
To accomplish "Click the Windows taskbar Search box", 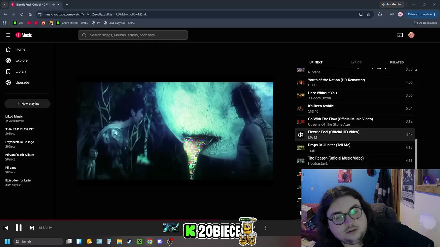I will click(x=38, y=242).
